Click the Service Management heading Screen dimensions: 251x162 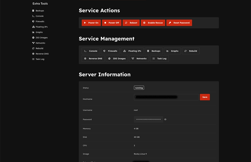pyautogui.click(x=107, y=39)
